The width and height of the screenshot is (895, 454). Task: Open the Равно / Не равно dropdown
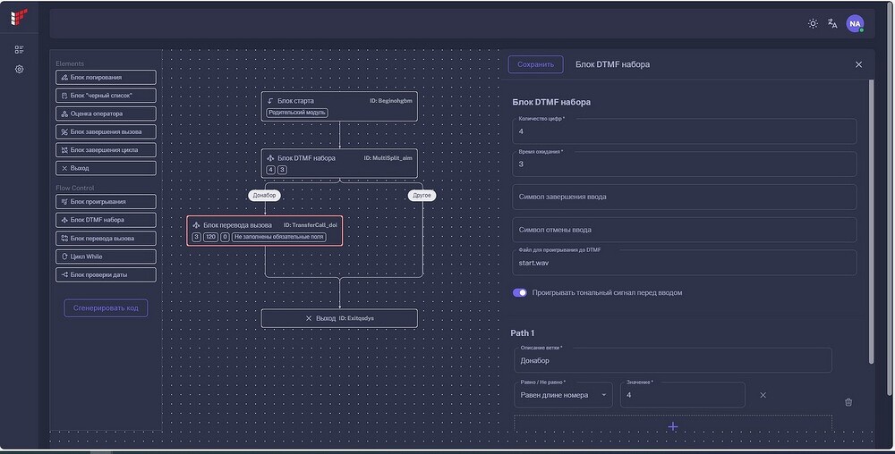click(x=563, y=395)
